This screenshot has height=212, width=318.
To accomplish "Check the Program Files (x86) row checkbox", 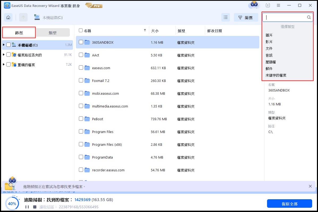I will click(81, 144).
